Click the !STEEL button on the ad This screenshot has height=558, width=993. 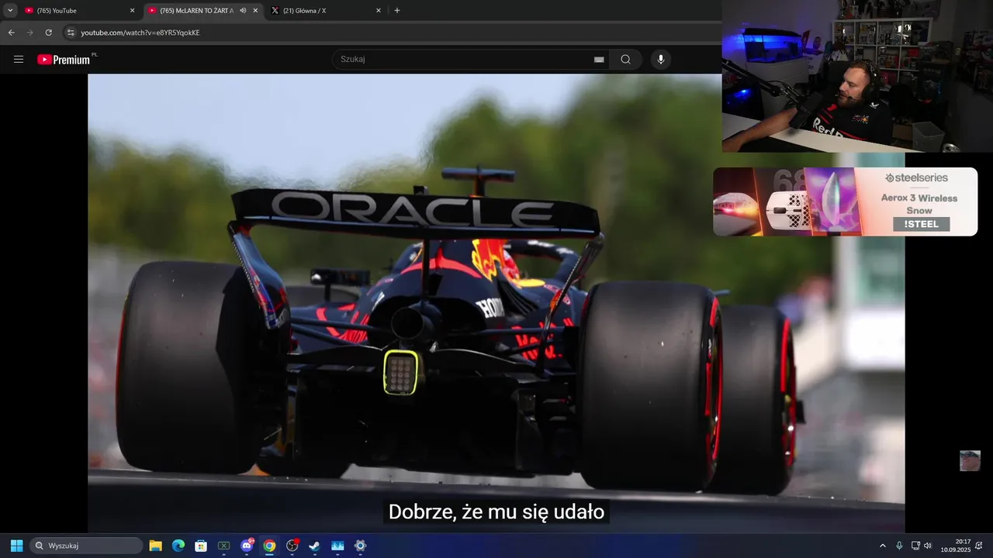coord(921,224)
